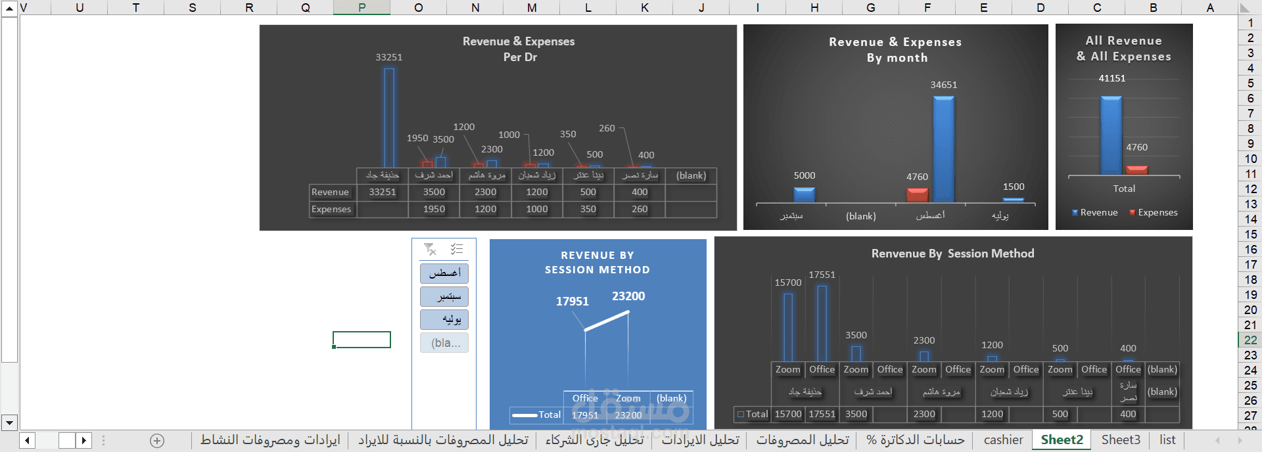
Task: Click the Select All corner triangle
Action: click(1245, 8)
